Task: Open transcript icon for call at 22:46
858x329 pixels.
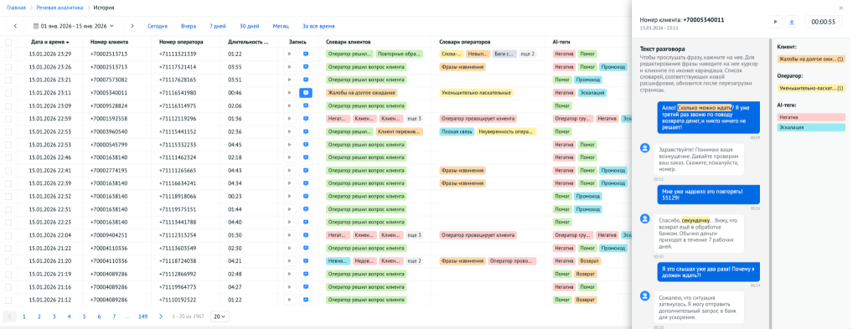Action: 306,157
